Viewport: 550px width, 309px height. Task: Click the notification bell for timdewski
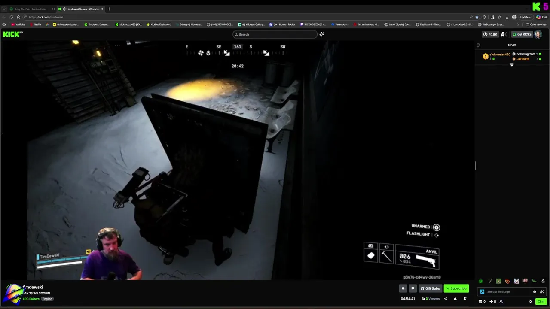click(403, 288)
